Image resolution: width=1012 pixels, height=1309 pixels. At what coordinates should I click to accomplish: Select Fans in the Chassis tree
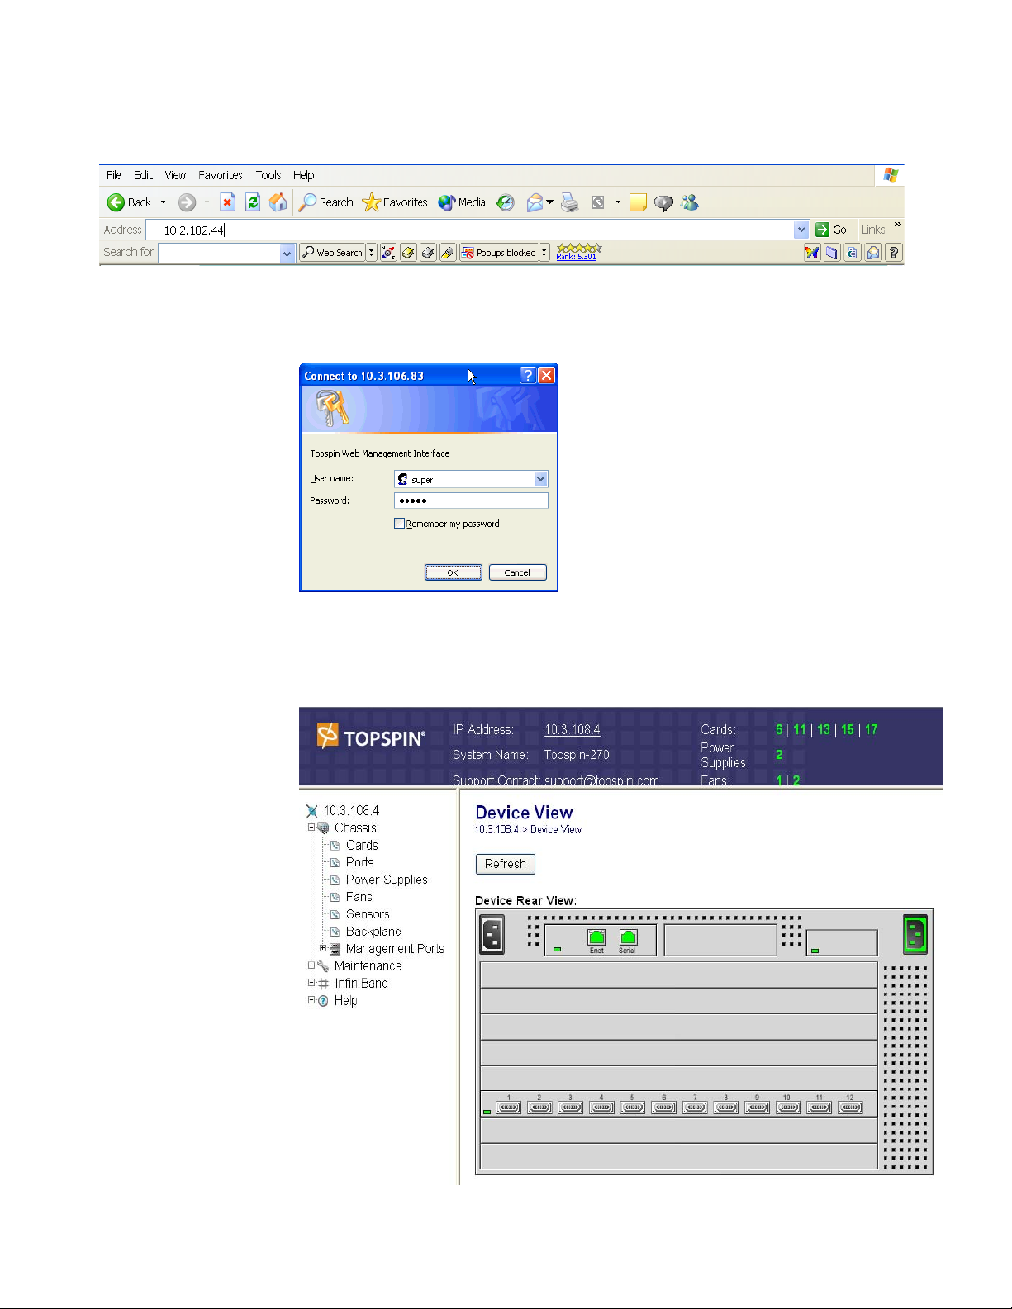tap(359, 897)
